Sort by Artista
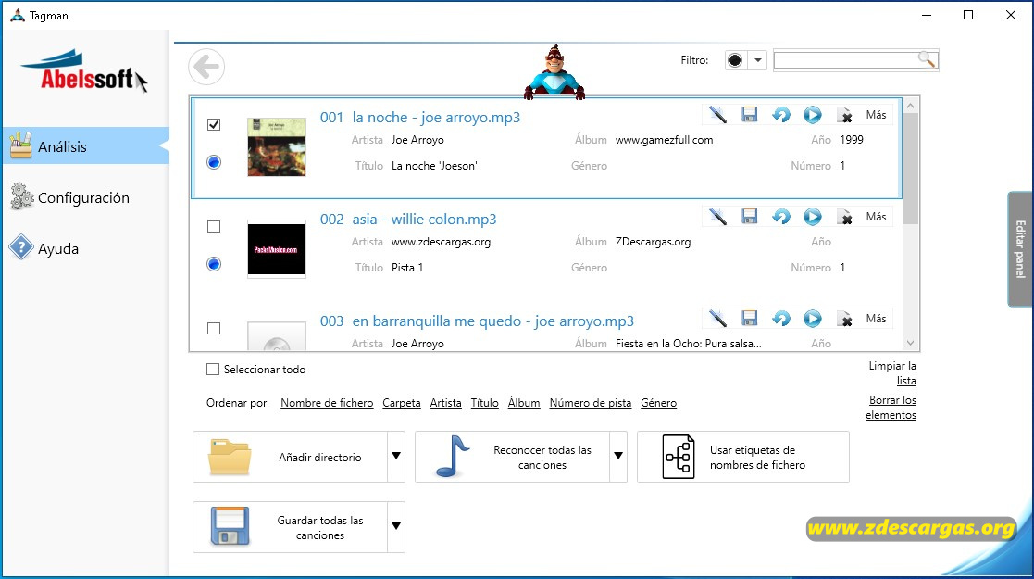Viewport: 1034px width, 579px height. (446, 403)
